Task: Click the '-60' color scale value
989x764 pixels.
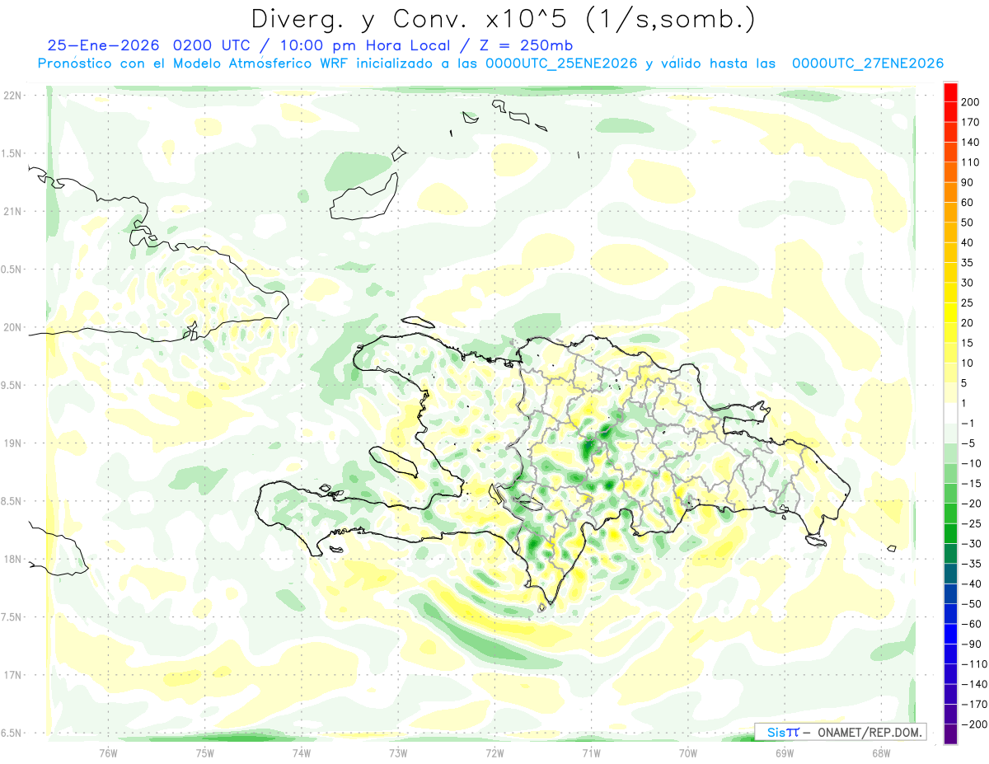Action: coord(970,624)
